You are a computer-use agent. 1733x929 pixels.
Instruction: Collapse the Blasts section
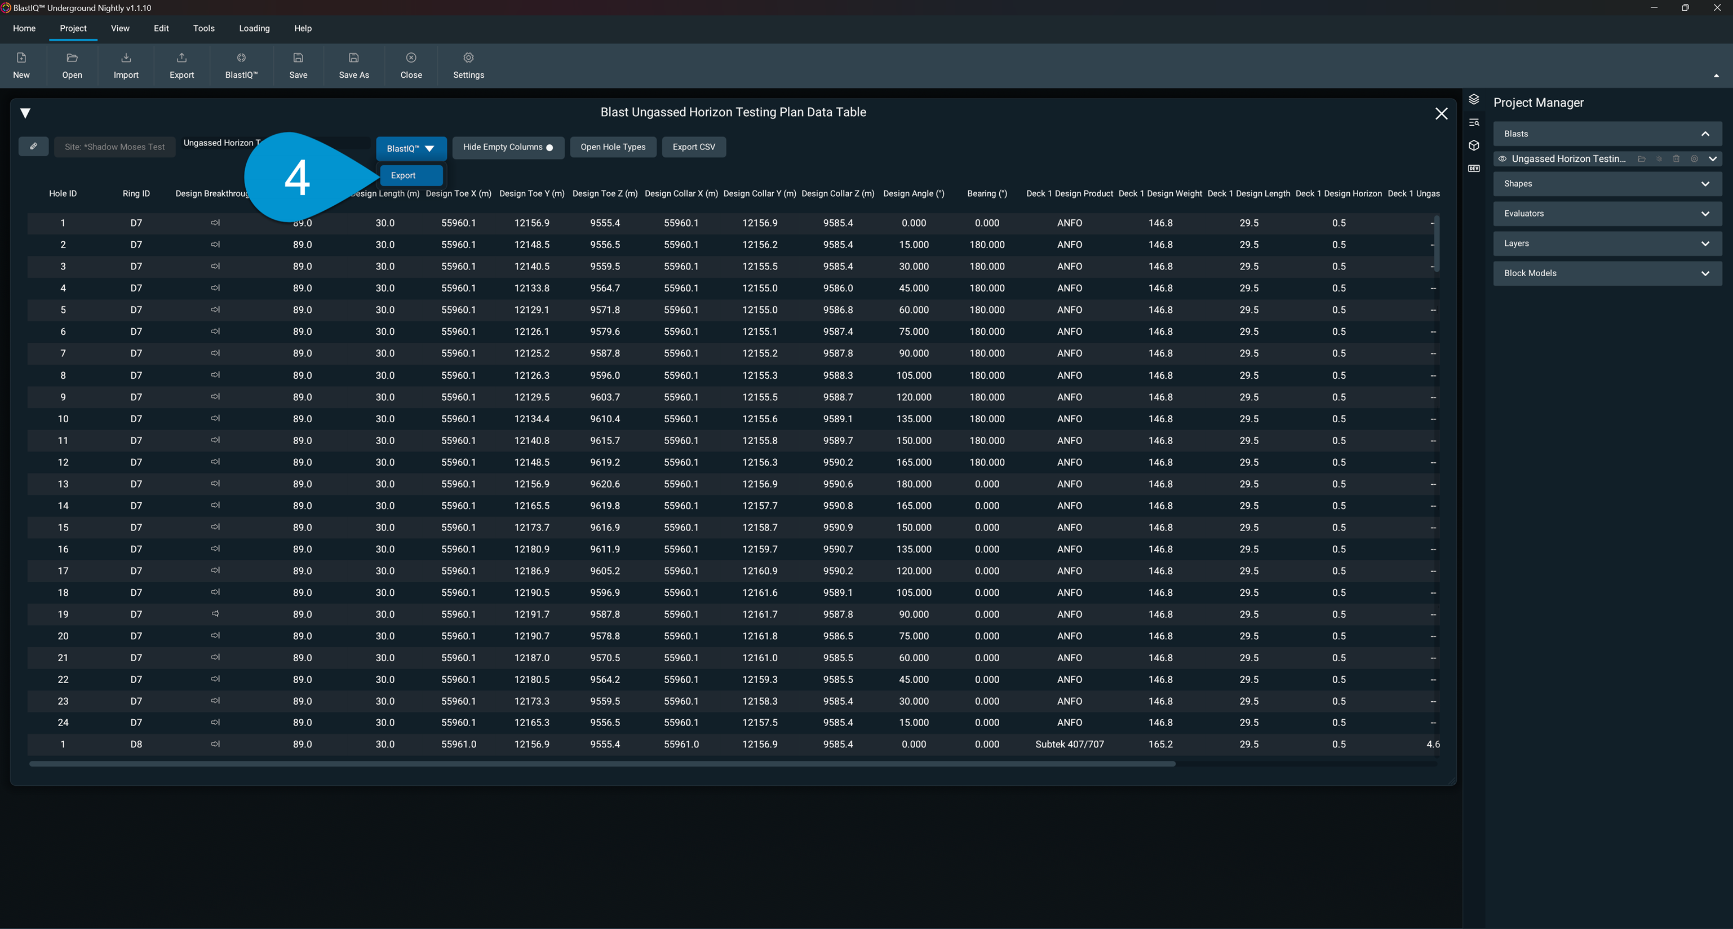click(1705, 134)
